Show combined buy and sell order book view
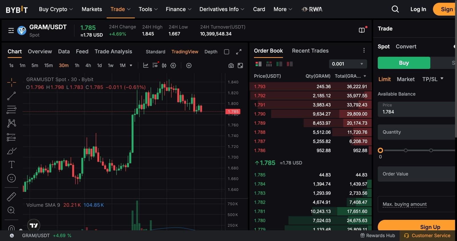 tap(258, 64)
